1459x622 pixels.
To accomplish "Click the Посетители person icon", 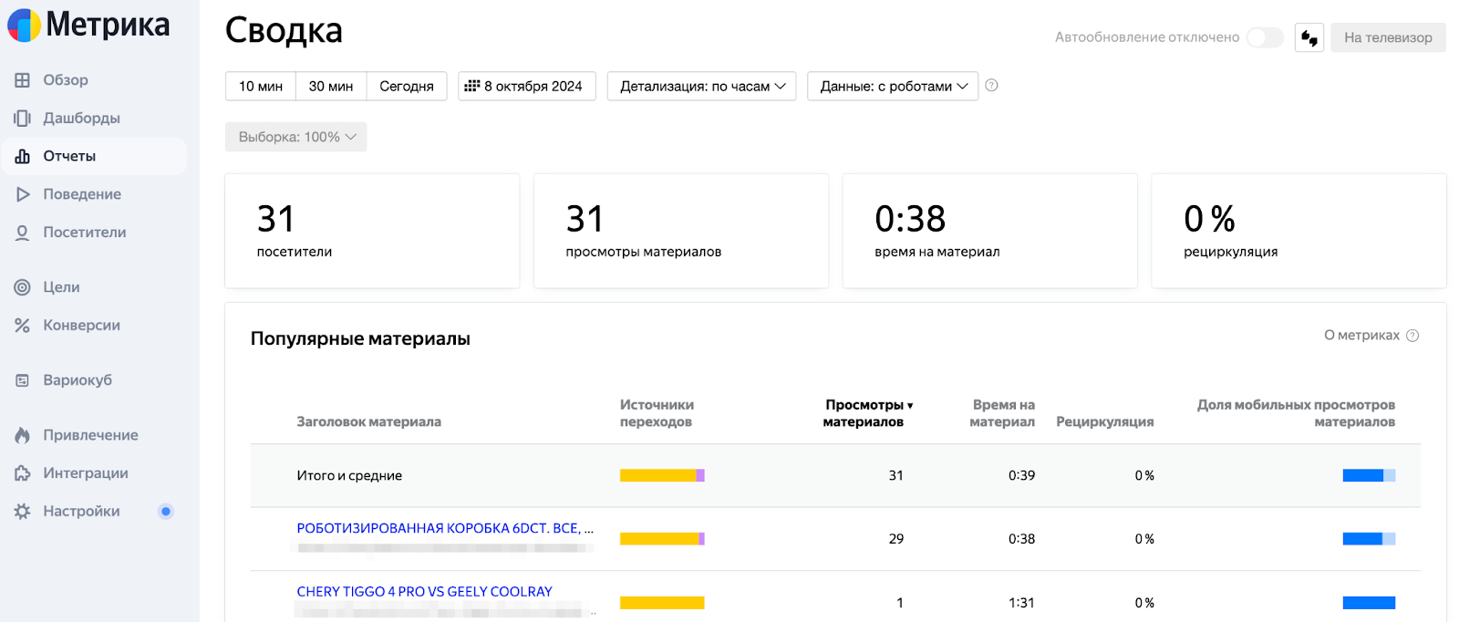I will pyautogui.click(x=23, y=233).
